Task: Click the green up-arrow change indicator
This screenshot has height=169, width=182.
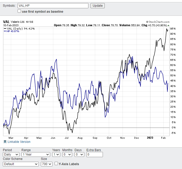Action: (x=168, y=25)
